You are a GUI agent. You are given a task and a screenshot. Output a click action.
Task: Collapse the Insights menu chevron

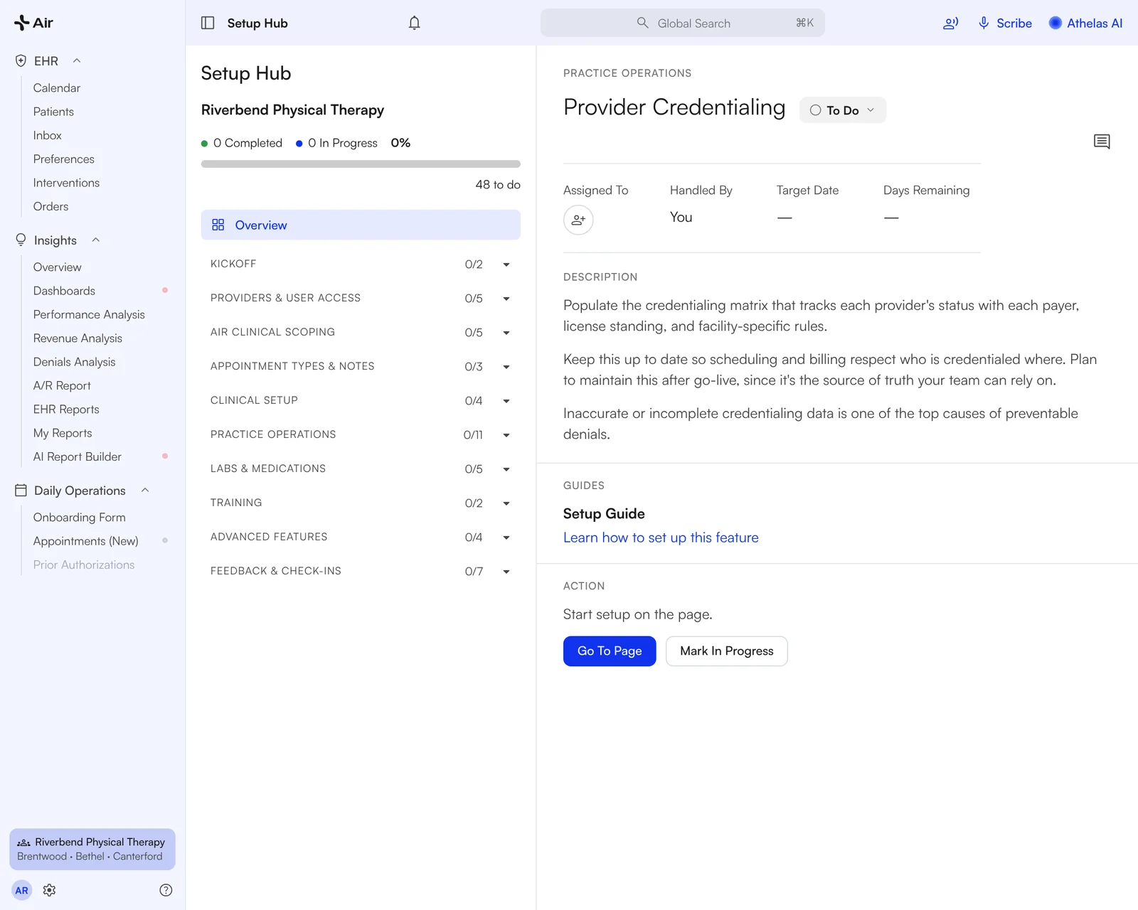pos(95,240)
